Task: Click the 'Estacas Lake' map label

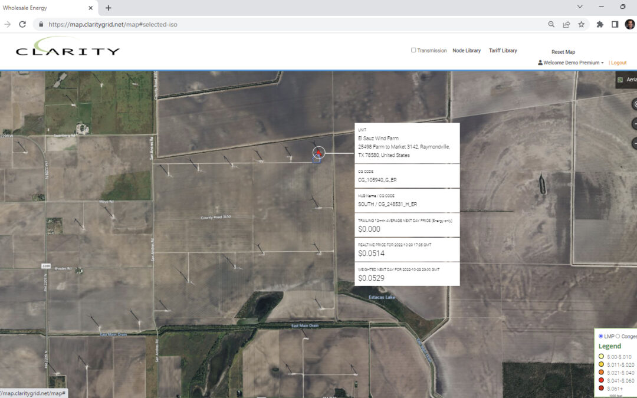Action: [x=382, y=297]
